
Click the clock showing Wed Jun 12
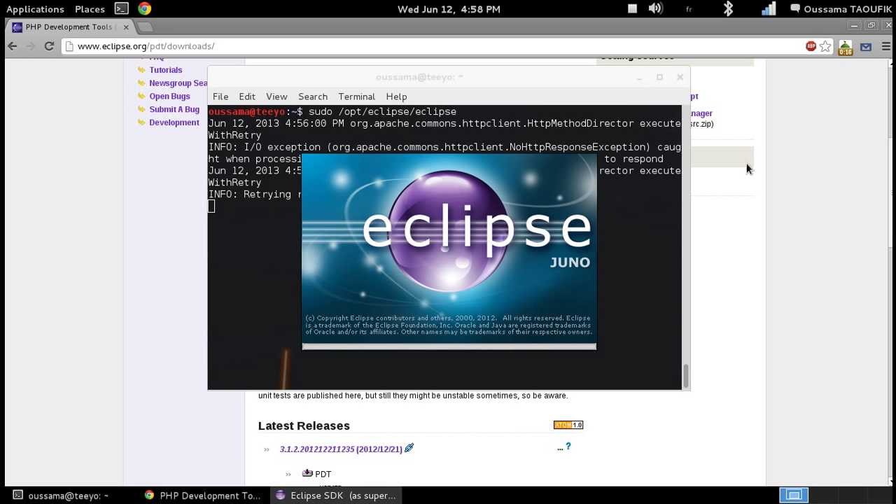click(x=449, y=9)
